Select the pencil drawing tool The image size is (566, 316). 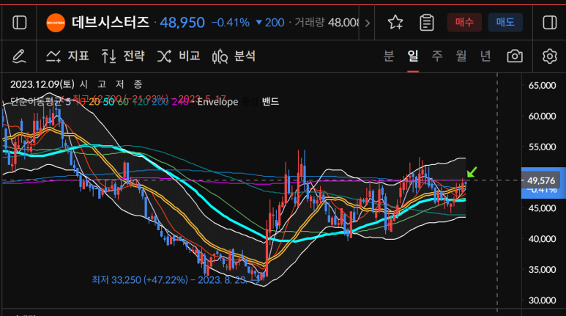(x=19, y=56)
